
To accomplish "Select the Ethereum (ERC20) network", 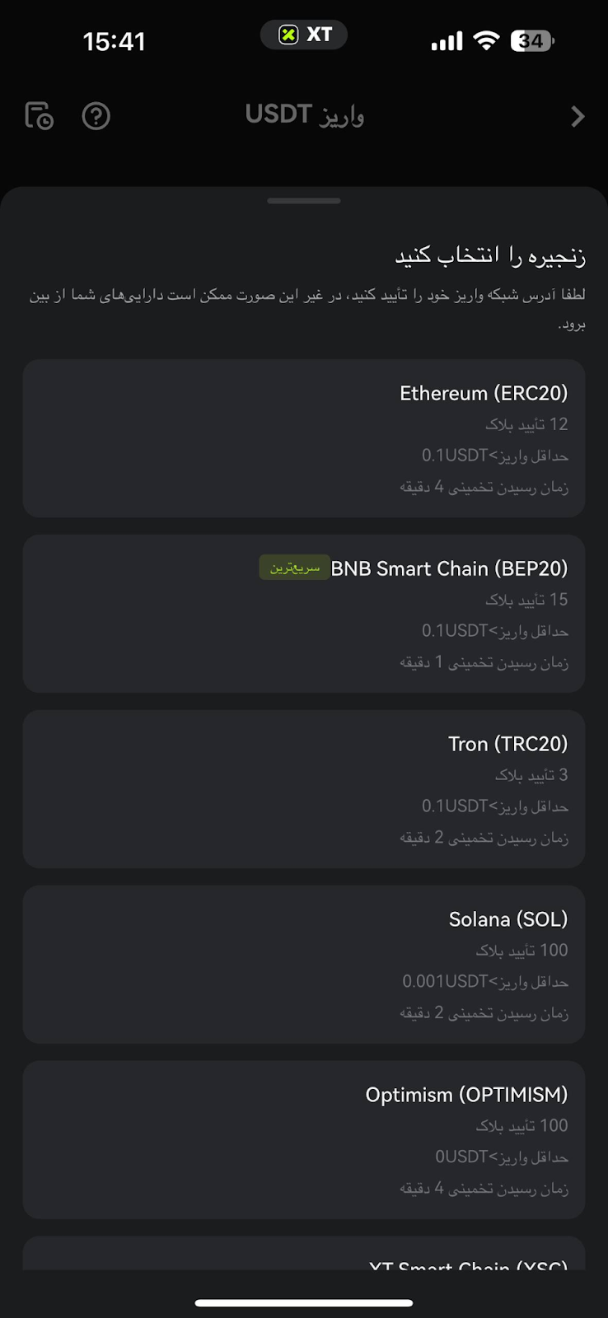I will pyautogui.click(x=304, y=438).
